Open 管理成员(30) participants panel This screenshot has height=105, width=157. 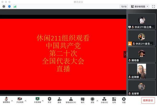tap(71, 100)
